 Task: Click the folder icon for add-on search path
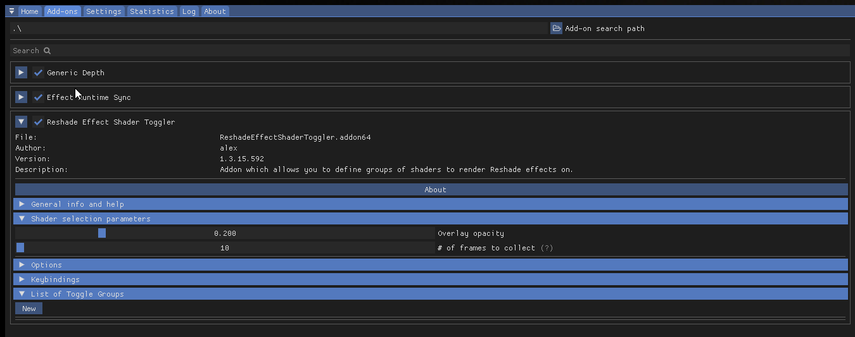pos(556,28)
